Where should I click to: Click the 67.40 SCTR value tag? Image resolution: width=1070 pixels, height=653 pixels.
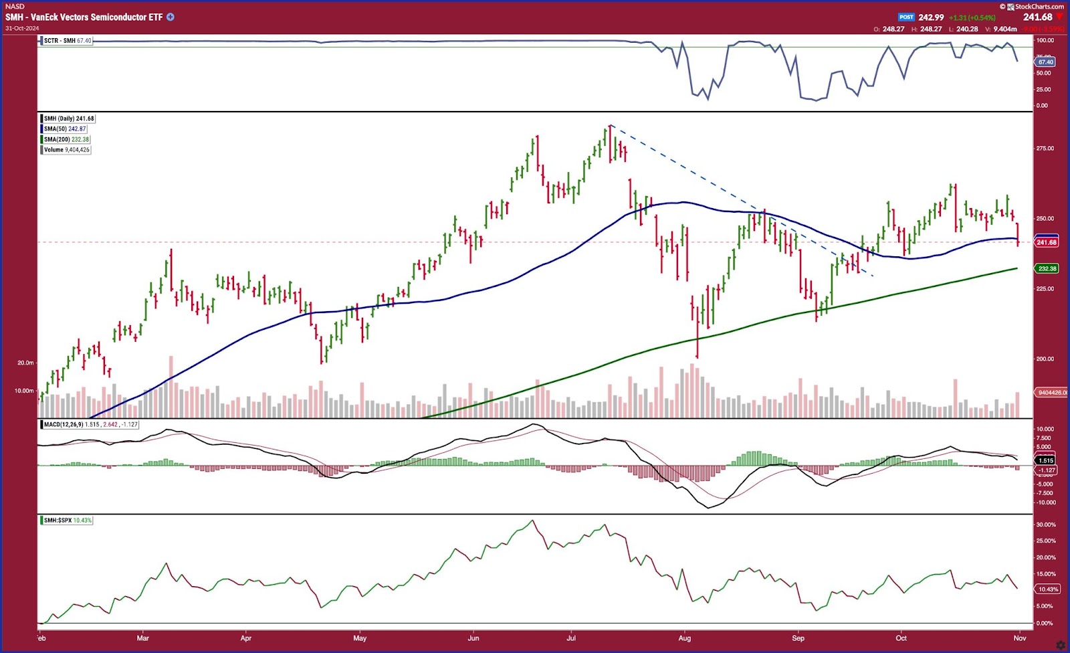coord(1045,62)
